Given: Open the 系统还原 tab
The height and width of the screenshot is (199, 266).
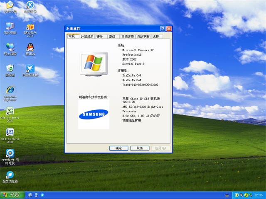Looking at the screenshot, I should tap(127, 37).
